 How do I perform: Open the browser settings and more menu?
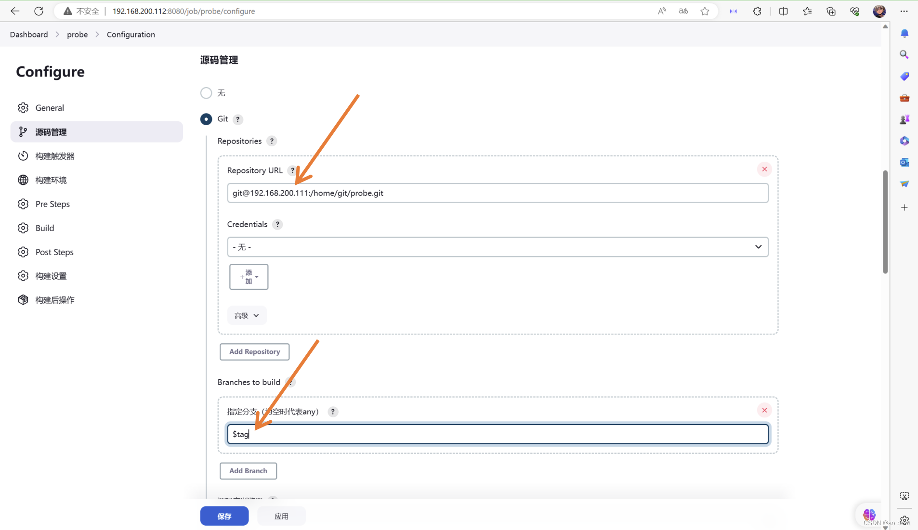click(x=904, y=11)
